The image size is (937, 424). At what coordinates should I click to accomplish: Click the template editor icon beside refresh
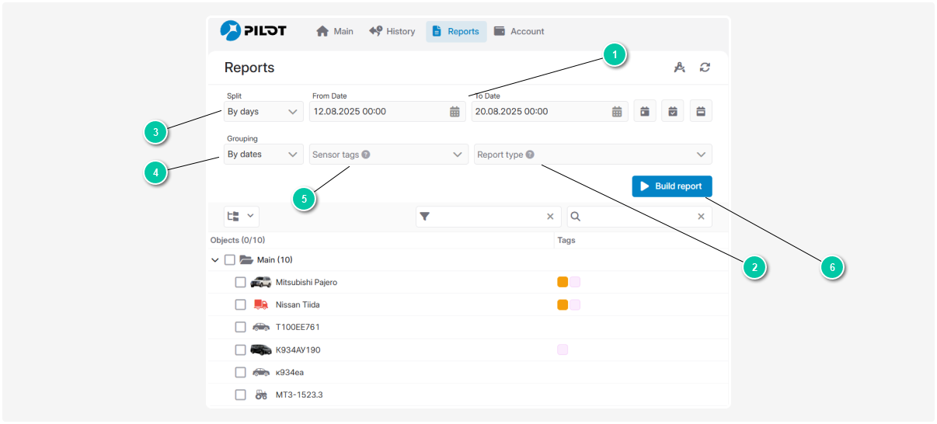[x=679, y=68]
